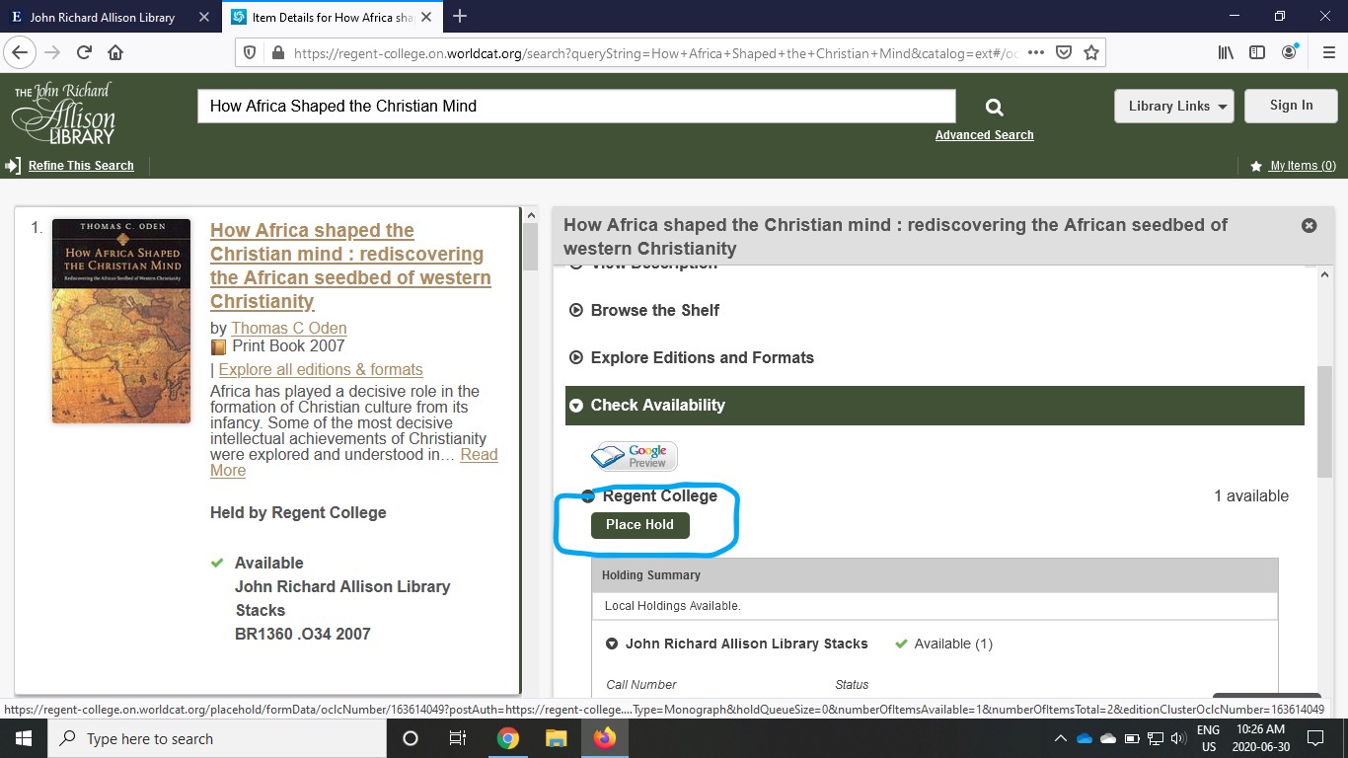Click the catalog search input field

tap(576, 107)
